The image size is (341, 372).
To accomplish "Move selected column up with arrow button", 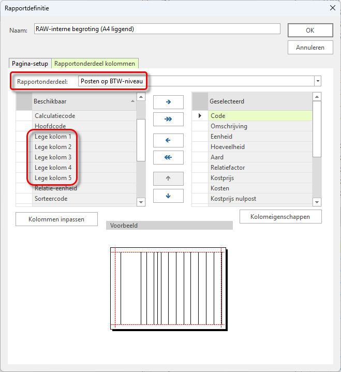I will tap(168, 178).
